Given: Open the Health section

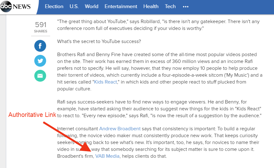Looking at the screenshot, I should [x=151, y=7].
